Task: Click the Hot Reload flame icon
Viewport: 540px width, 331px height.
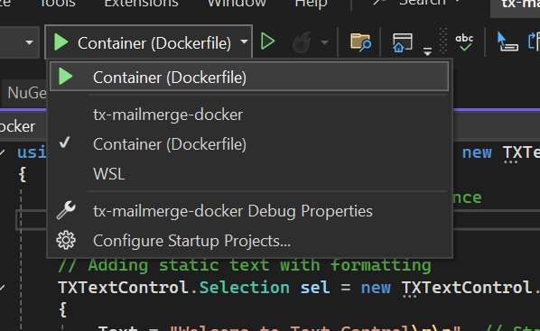Action: click(302, 42)
